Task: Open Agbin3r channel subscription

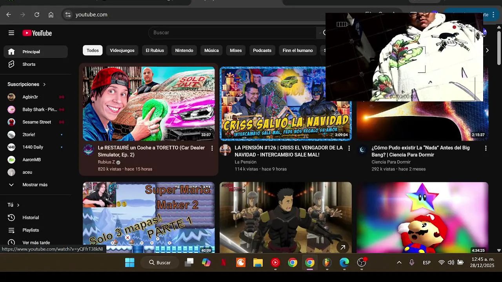Action: point(36,97)
